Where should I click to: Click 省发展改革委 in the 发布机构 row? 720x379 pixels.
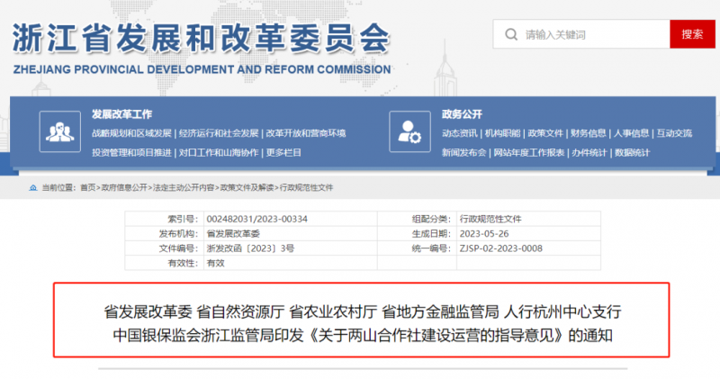pos(233,234)
